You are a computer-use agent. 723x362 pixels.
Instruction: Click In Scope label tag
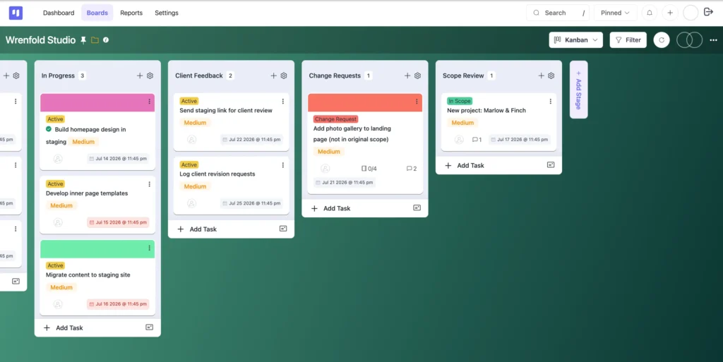click(459, 101)
